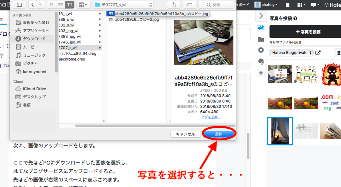Open iCloud Drive in the sidebar
The image size is (341, 187).
coord(33,89)
